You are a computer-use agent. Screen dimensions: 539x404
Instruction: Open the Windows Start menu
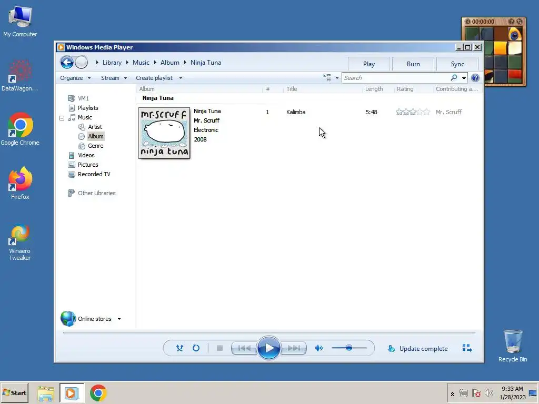click(14, 392)
